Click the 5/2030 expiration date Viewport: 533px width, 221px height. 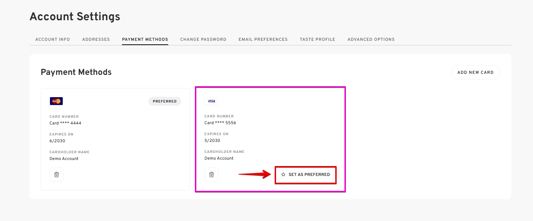coord(212,140)
